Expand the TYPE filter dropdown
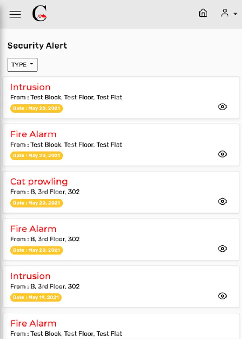Screen dimensions: 242x339 23,65
